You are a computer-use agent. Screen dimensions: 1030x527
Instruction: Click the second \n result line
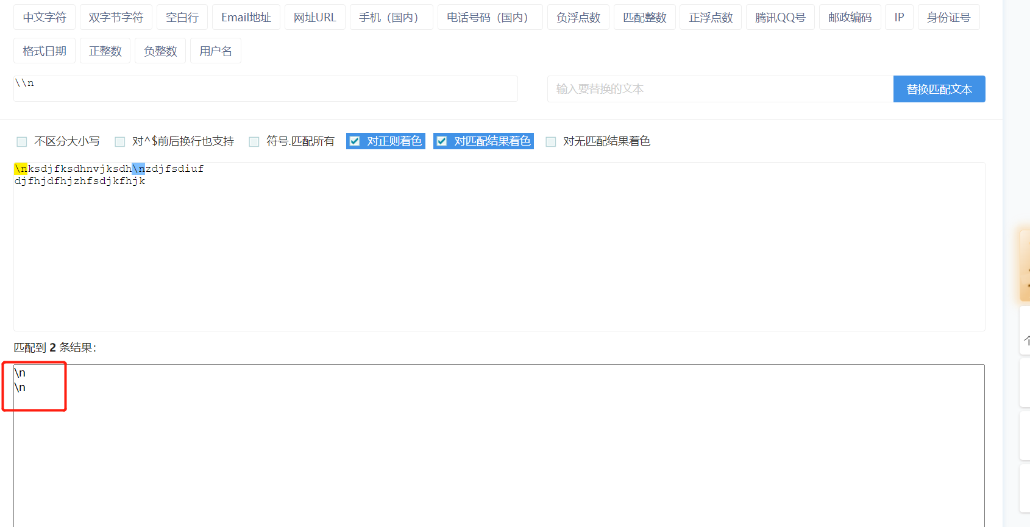click(x=20, y=387)
